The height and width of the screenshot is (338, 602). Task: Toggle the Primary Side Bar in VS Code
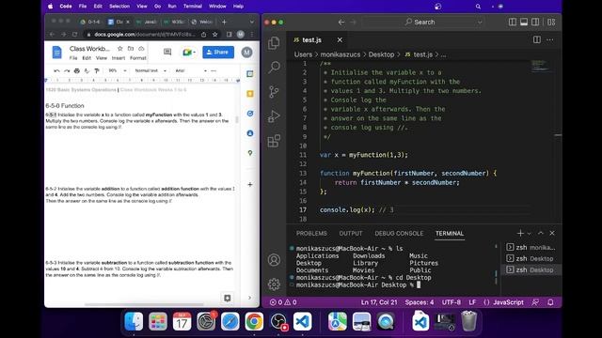point(512,22)
